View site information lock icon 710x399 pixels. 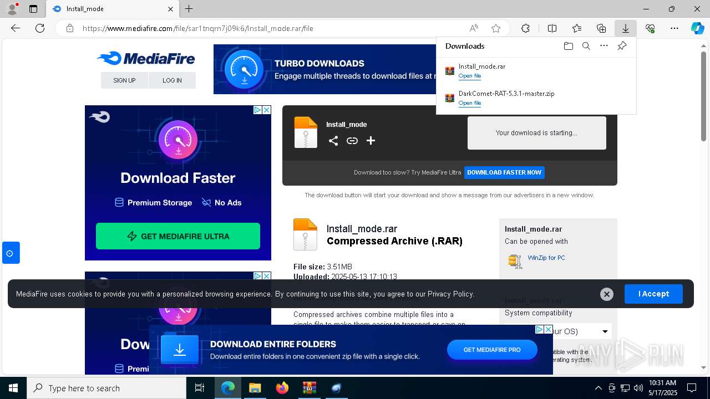click(70, 28)
